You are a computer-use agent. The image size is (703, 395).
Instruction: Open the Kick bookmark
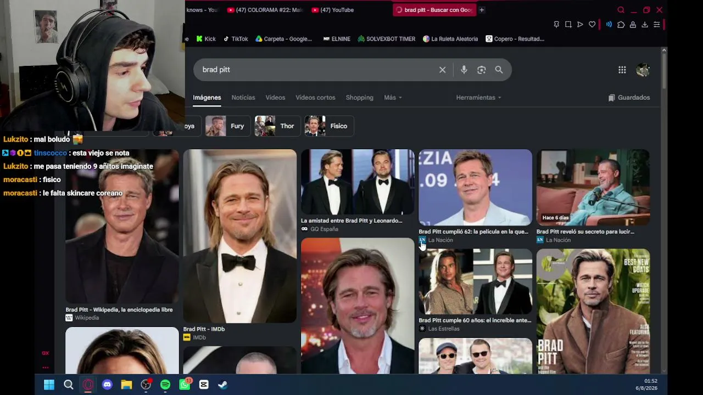206,39
